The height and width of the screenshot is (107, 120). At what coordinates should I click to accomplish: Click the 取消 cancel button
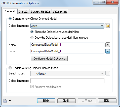coord(66,101)
